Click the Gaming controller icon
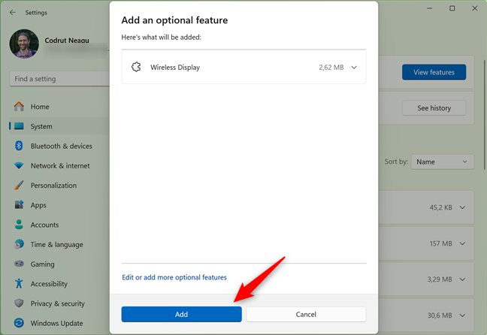The width and height of the screenshot is (487, 335). coord(19,264)
